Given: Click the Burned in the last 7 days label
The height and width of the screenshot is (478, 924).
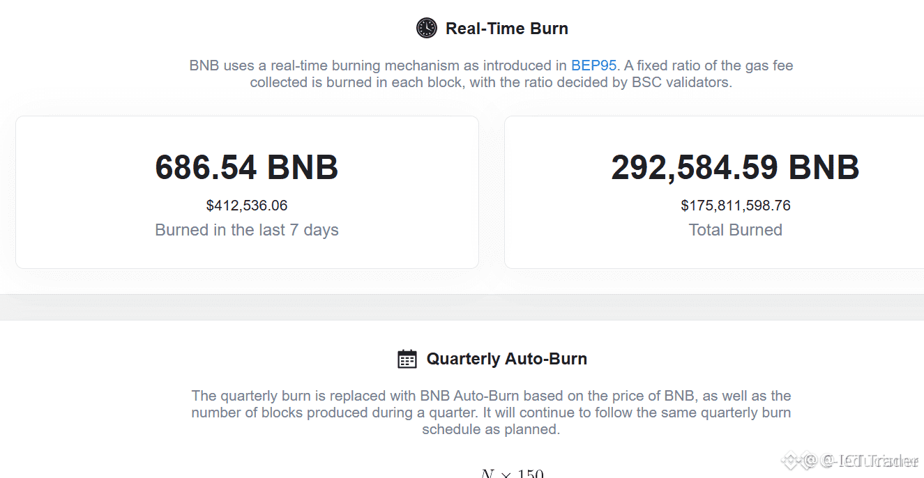Looking at the screenshot, I should click(247, 230).
